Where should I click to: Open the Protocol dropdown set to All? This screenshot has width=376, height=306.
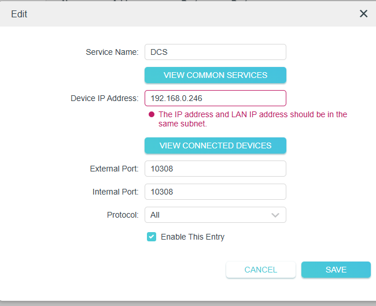point(215,215)
